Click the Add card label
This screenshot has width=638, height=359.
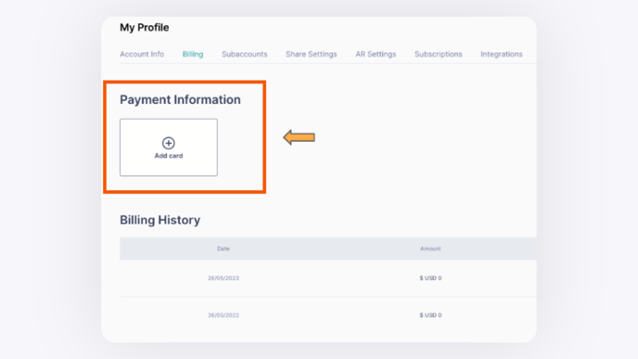[169, 156]
